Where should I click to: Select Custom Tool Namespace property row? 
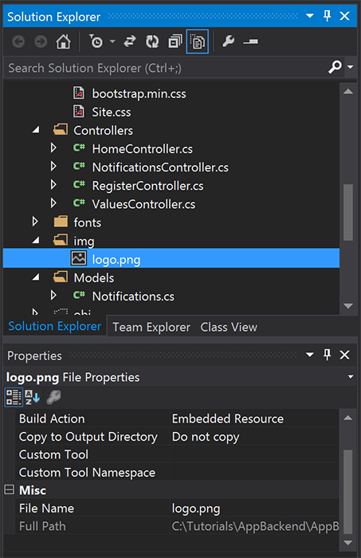point(177,472)
